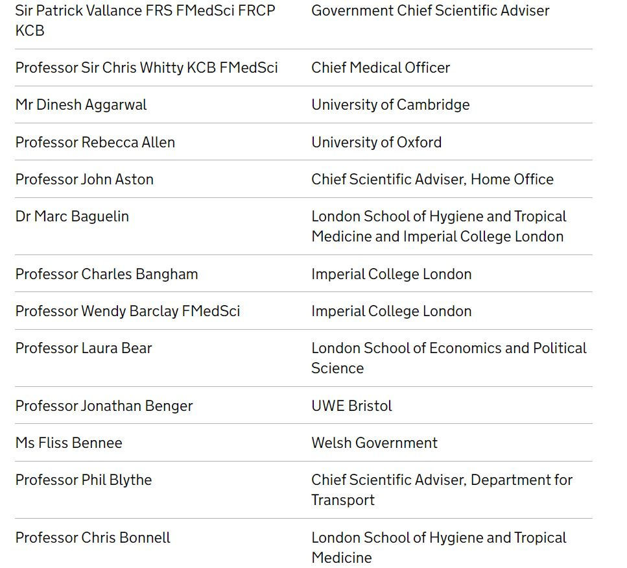The image size is (627, 568).
Task: Click the Welsh Government cell
Action: (x=374, y=443)
